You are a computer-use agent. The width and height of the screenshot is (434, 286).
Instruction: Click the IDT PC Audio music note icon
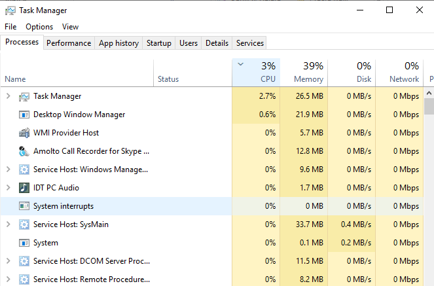[x=24, y=188]
